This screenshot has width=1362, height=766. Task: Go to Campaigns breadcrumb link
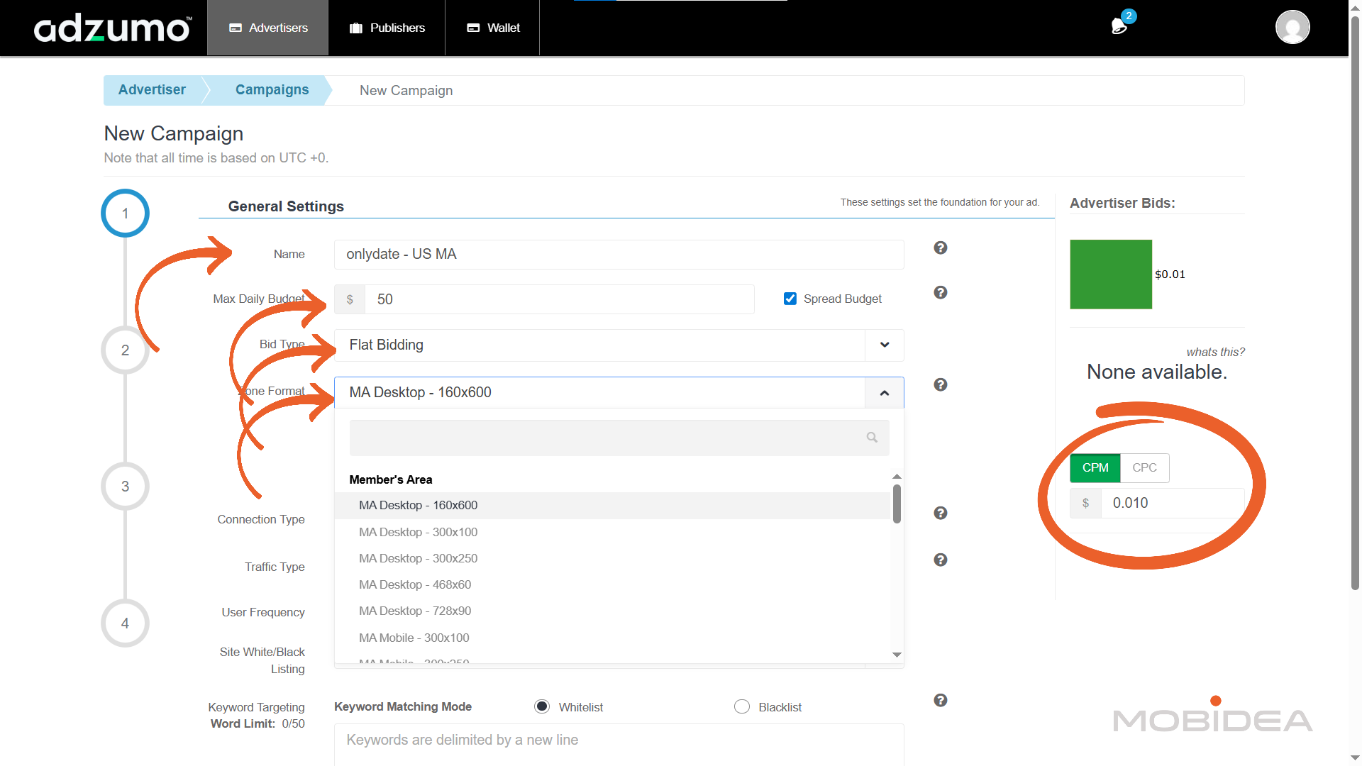(272, 90)
